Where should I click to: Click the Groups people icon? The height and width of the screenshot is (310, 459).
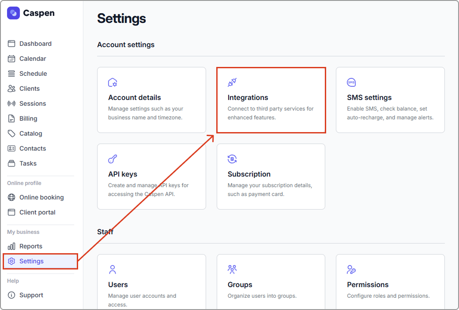coord(232,269)
